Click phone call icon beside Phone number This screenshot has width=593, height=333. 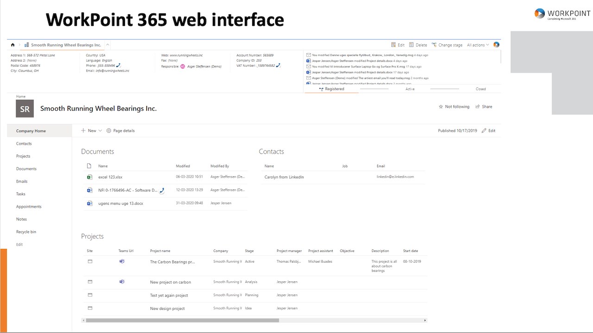click(x=119, y=66)
